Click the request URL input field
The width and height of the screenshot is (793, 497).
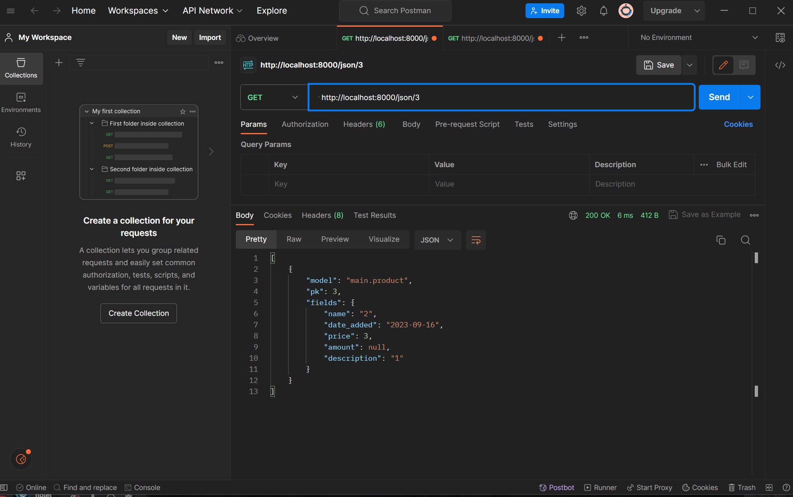pos(501,98)
